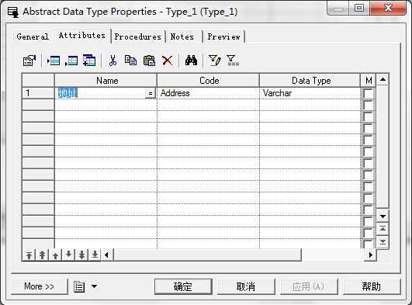Click the Data Type column header
This screenshot has width=412, height=305.
pyautogui.click(x=310, y=81)
